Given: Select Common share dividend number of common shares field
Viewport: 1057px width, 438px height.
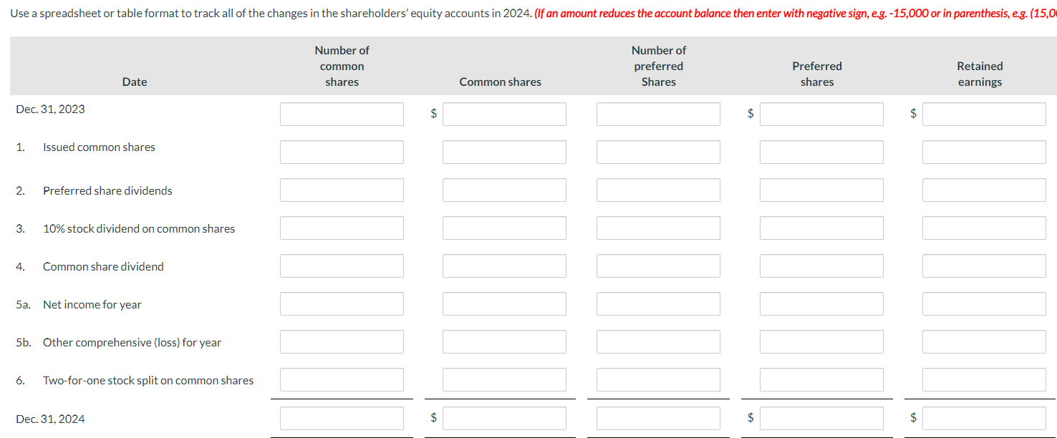Looking at the screenshot, I should coord(342,266).
